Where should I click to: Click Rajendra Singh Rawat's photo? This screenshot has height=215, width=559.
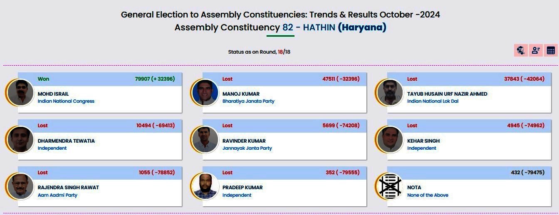click(x=20, y=186)
